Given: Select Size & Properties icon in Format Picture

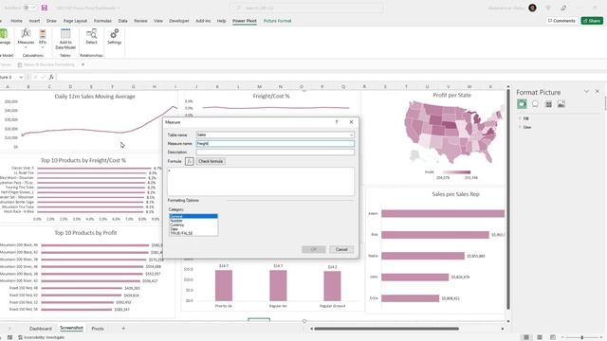Looking at the screenshot, I should tap(548, 104).
